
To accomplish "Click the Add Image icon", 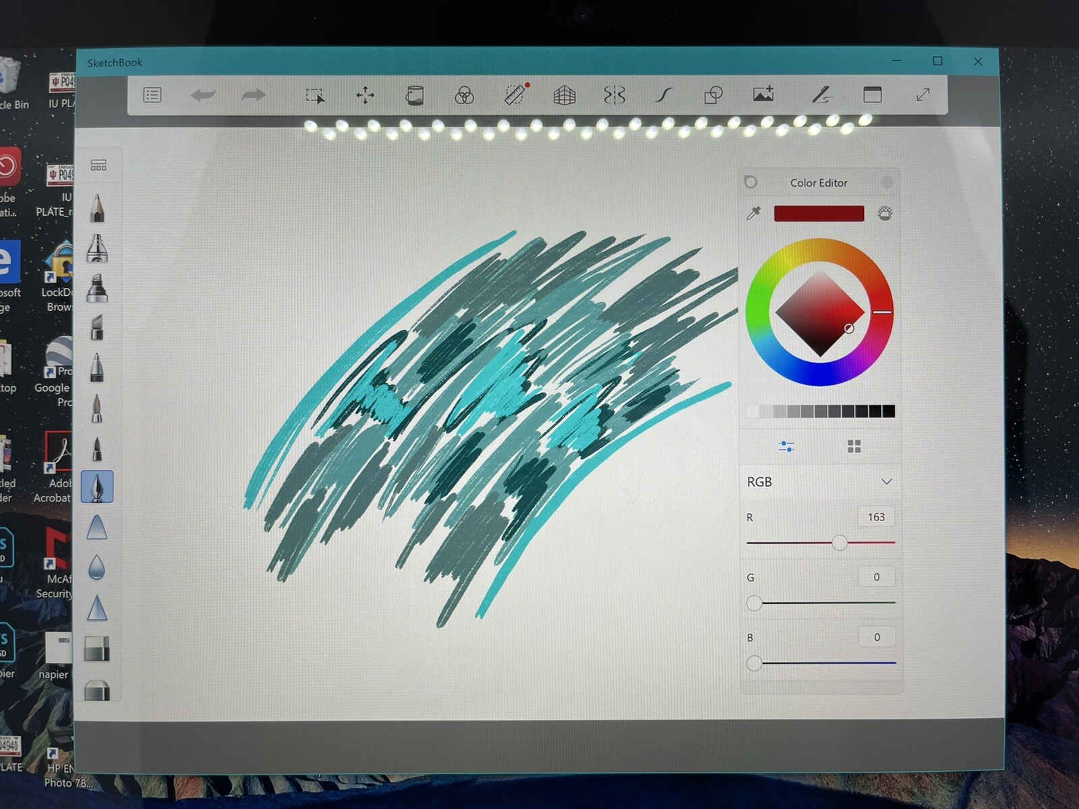I will [x=763, y=94].
